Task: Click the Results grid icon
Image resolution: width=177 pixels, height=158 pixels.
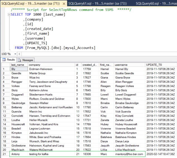Action: coord(4,60)
